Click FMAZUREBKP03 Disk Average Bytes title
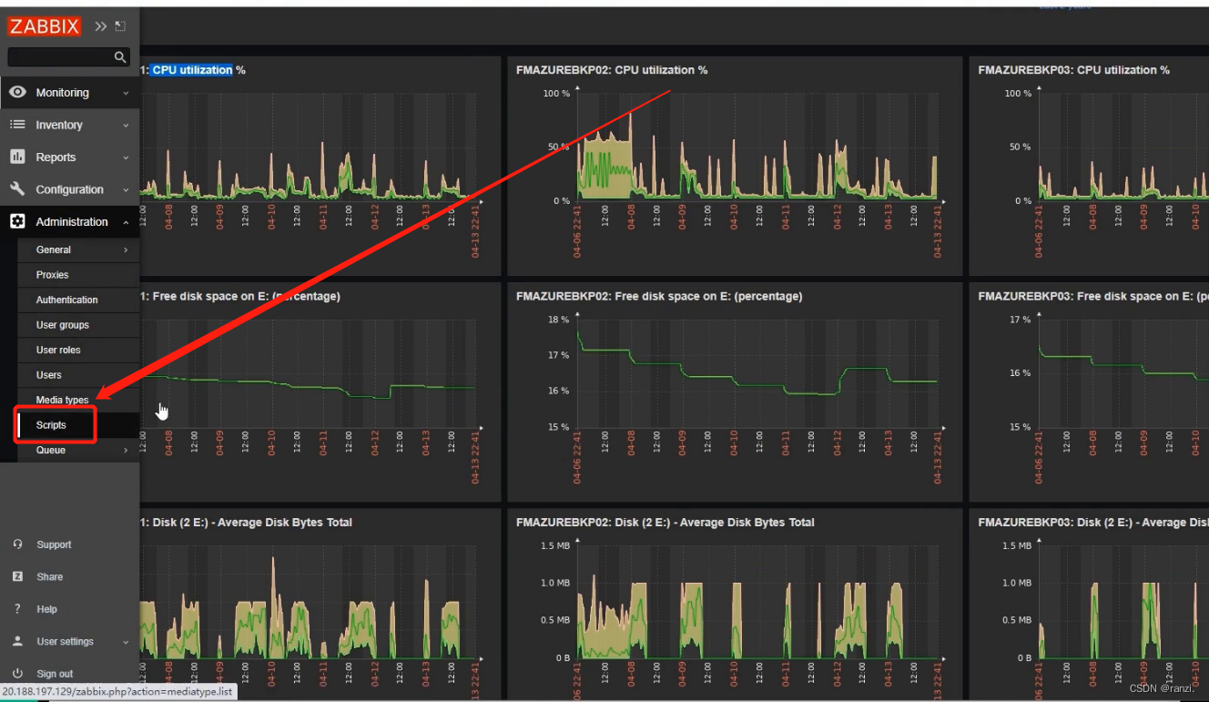Screen dimensions: 1209x702 click(1092, 523)
